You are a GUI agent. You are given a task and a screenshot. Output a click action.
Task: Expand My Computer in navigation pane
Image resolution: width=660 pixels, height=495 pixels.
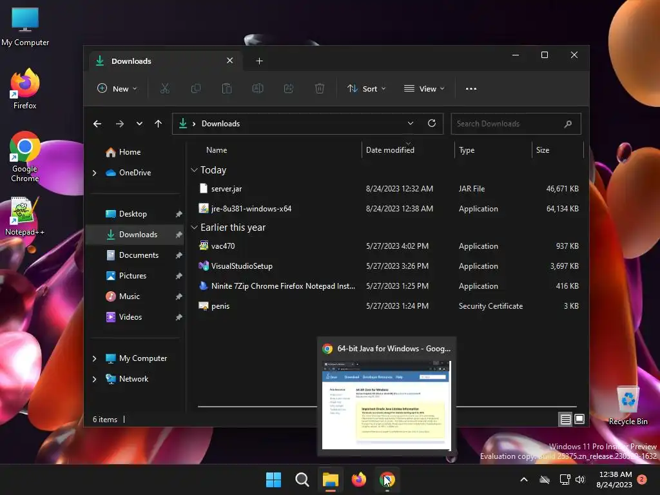tap(94, 358)
